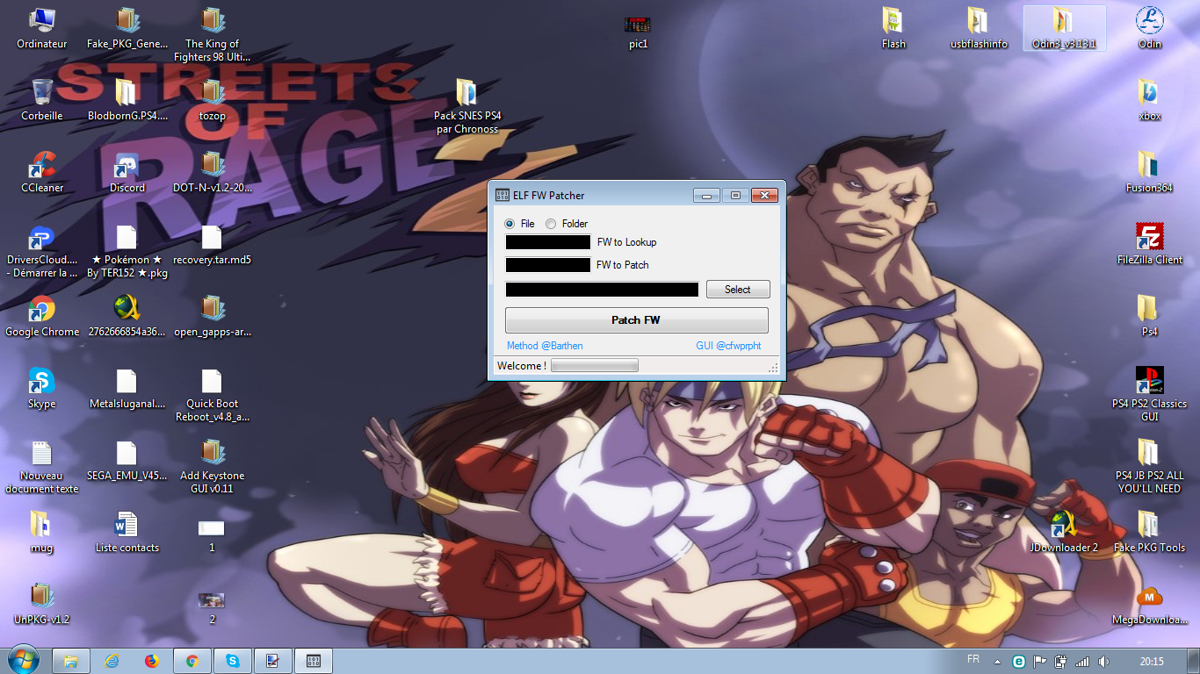The image size is (1200, 674).
Task: Open the Ordinateur desktop icon
Action: [x=42, y=27]
